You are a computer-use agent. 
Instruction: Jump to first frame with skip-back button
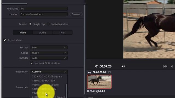pyautogui.click(x=165, y=66)
